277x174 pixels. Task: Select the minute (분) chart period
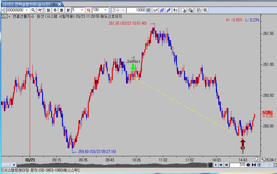pyautogui.click(x=68, y=10)
